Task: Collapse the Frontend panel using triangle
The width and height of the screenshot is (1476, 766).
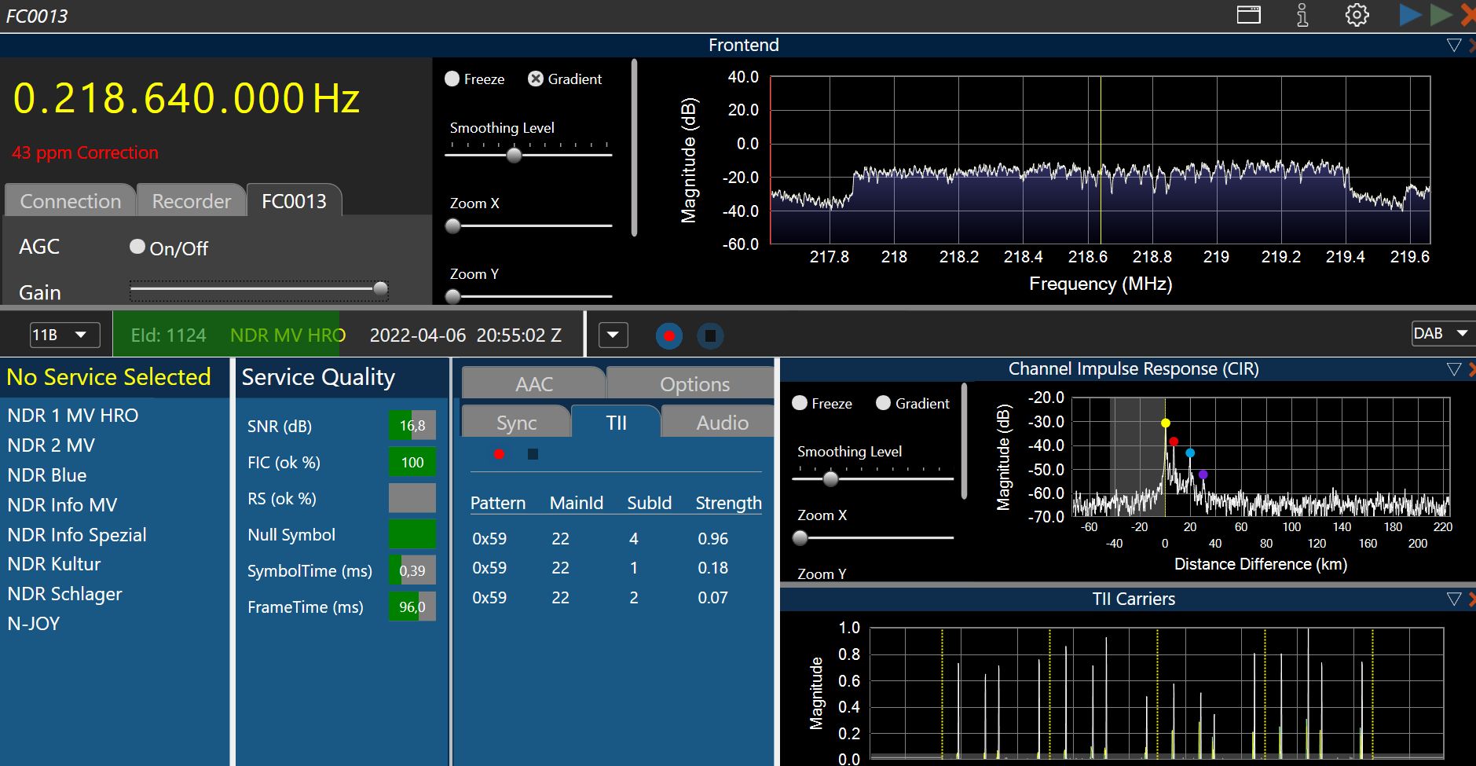Action: tap(1453, 46)
